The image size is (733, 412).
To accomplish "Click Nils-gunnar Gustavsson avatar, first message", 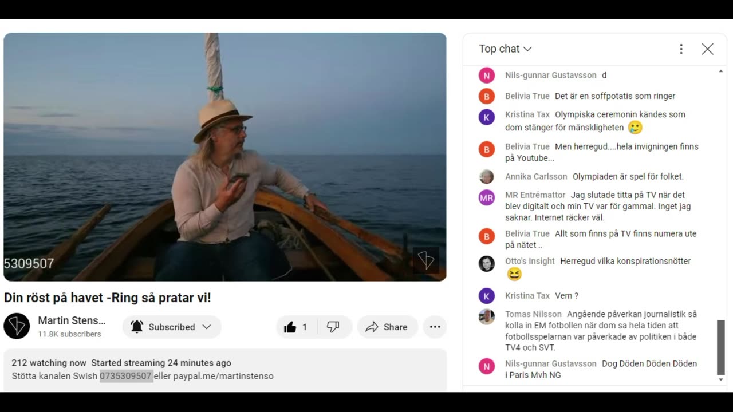I will [486, 76].
